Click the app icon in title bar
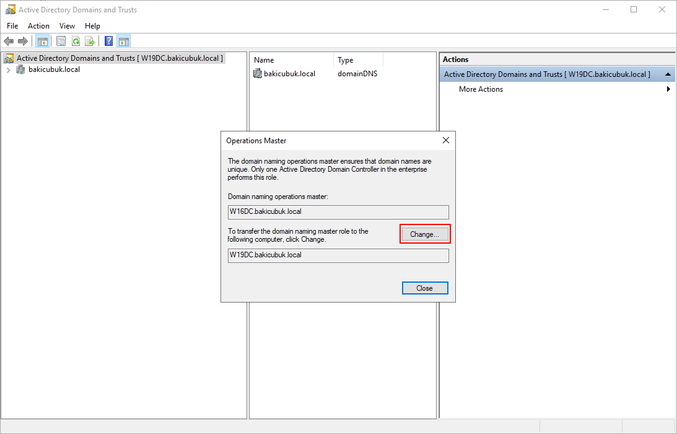Screen dimensions: 677x434 coord(11,9)
